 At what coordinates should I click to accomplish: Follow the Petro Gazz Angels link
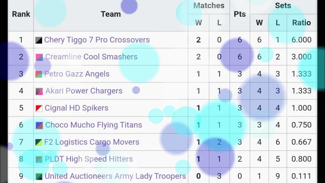77,74
